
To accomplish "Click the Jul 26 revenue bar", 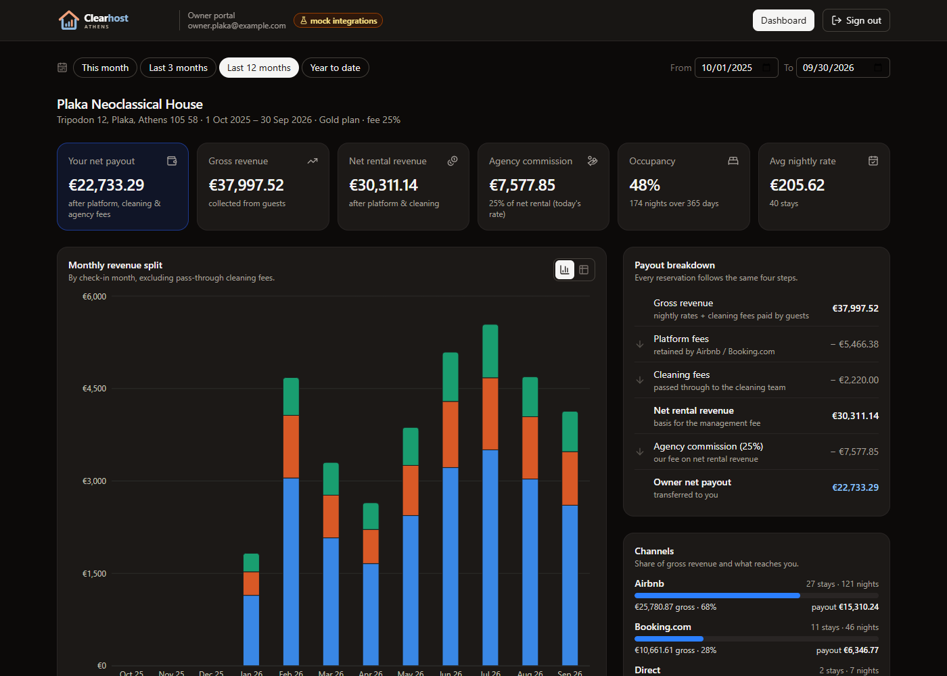I will 490,495.
